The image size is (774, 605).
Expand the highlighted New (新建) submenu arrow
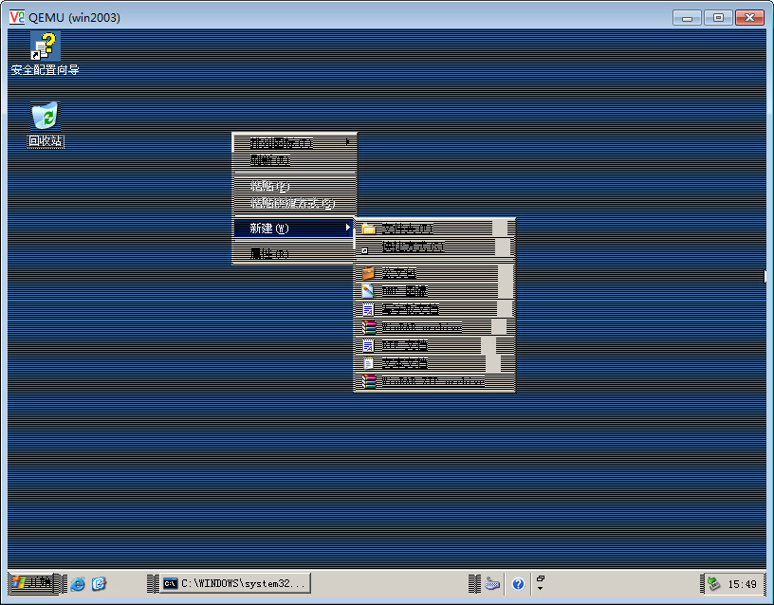(x=347, y=229)
